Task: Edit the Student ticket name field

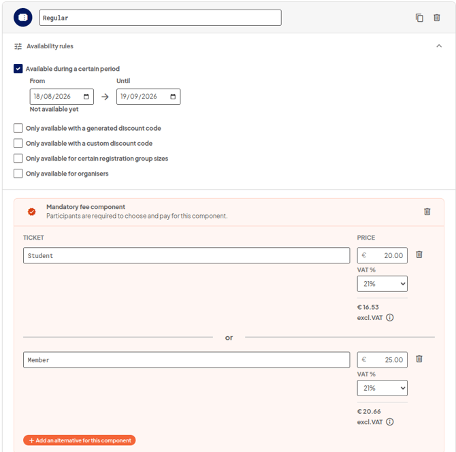Action: tap(186, 255)
